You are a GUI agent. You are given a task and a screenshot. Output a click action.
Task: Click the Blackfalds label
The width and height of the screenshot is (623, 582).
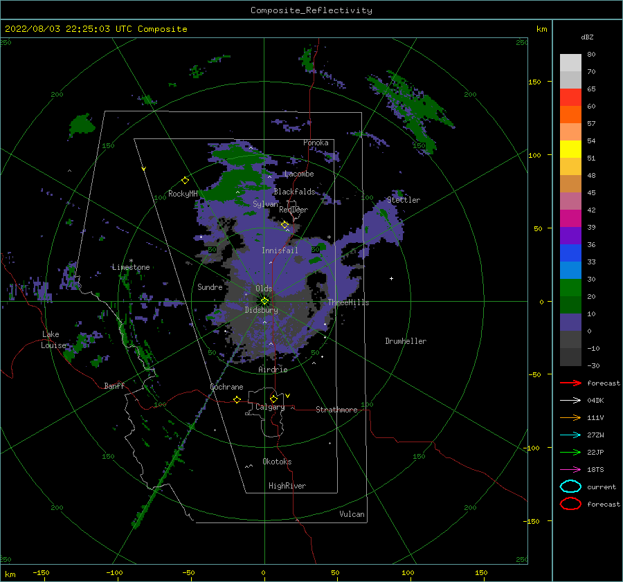pyautogui.click(x=294, y=192)
